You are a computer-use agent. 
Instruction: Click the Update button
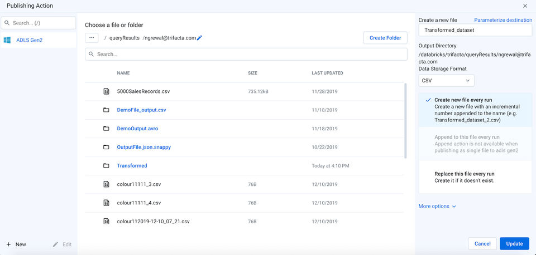(x=514, y=244)
